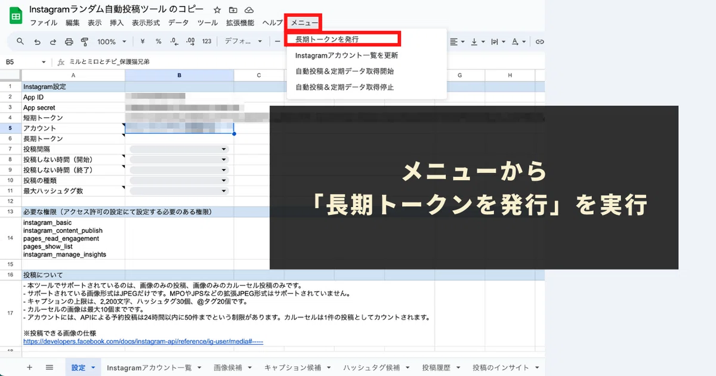Increase decimal places

coord(190,42)
